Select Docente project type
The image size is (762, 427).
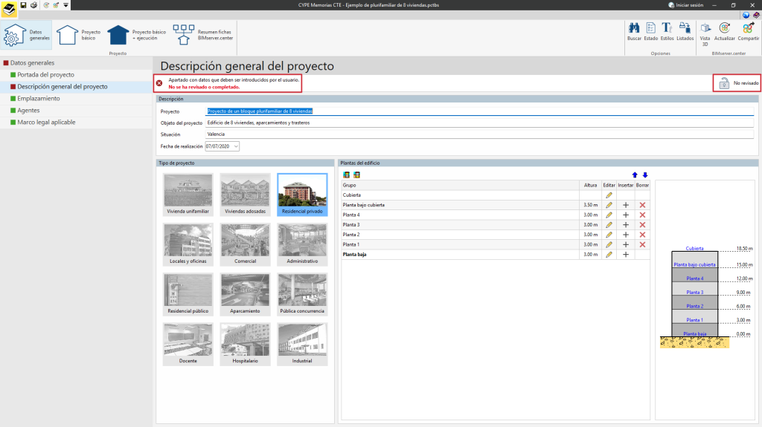[x=188, y=345]
